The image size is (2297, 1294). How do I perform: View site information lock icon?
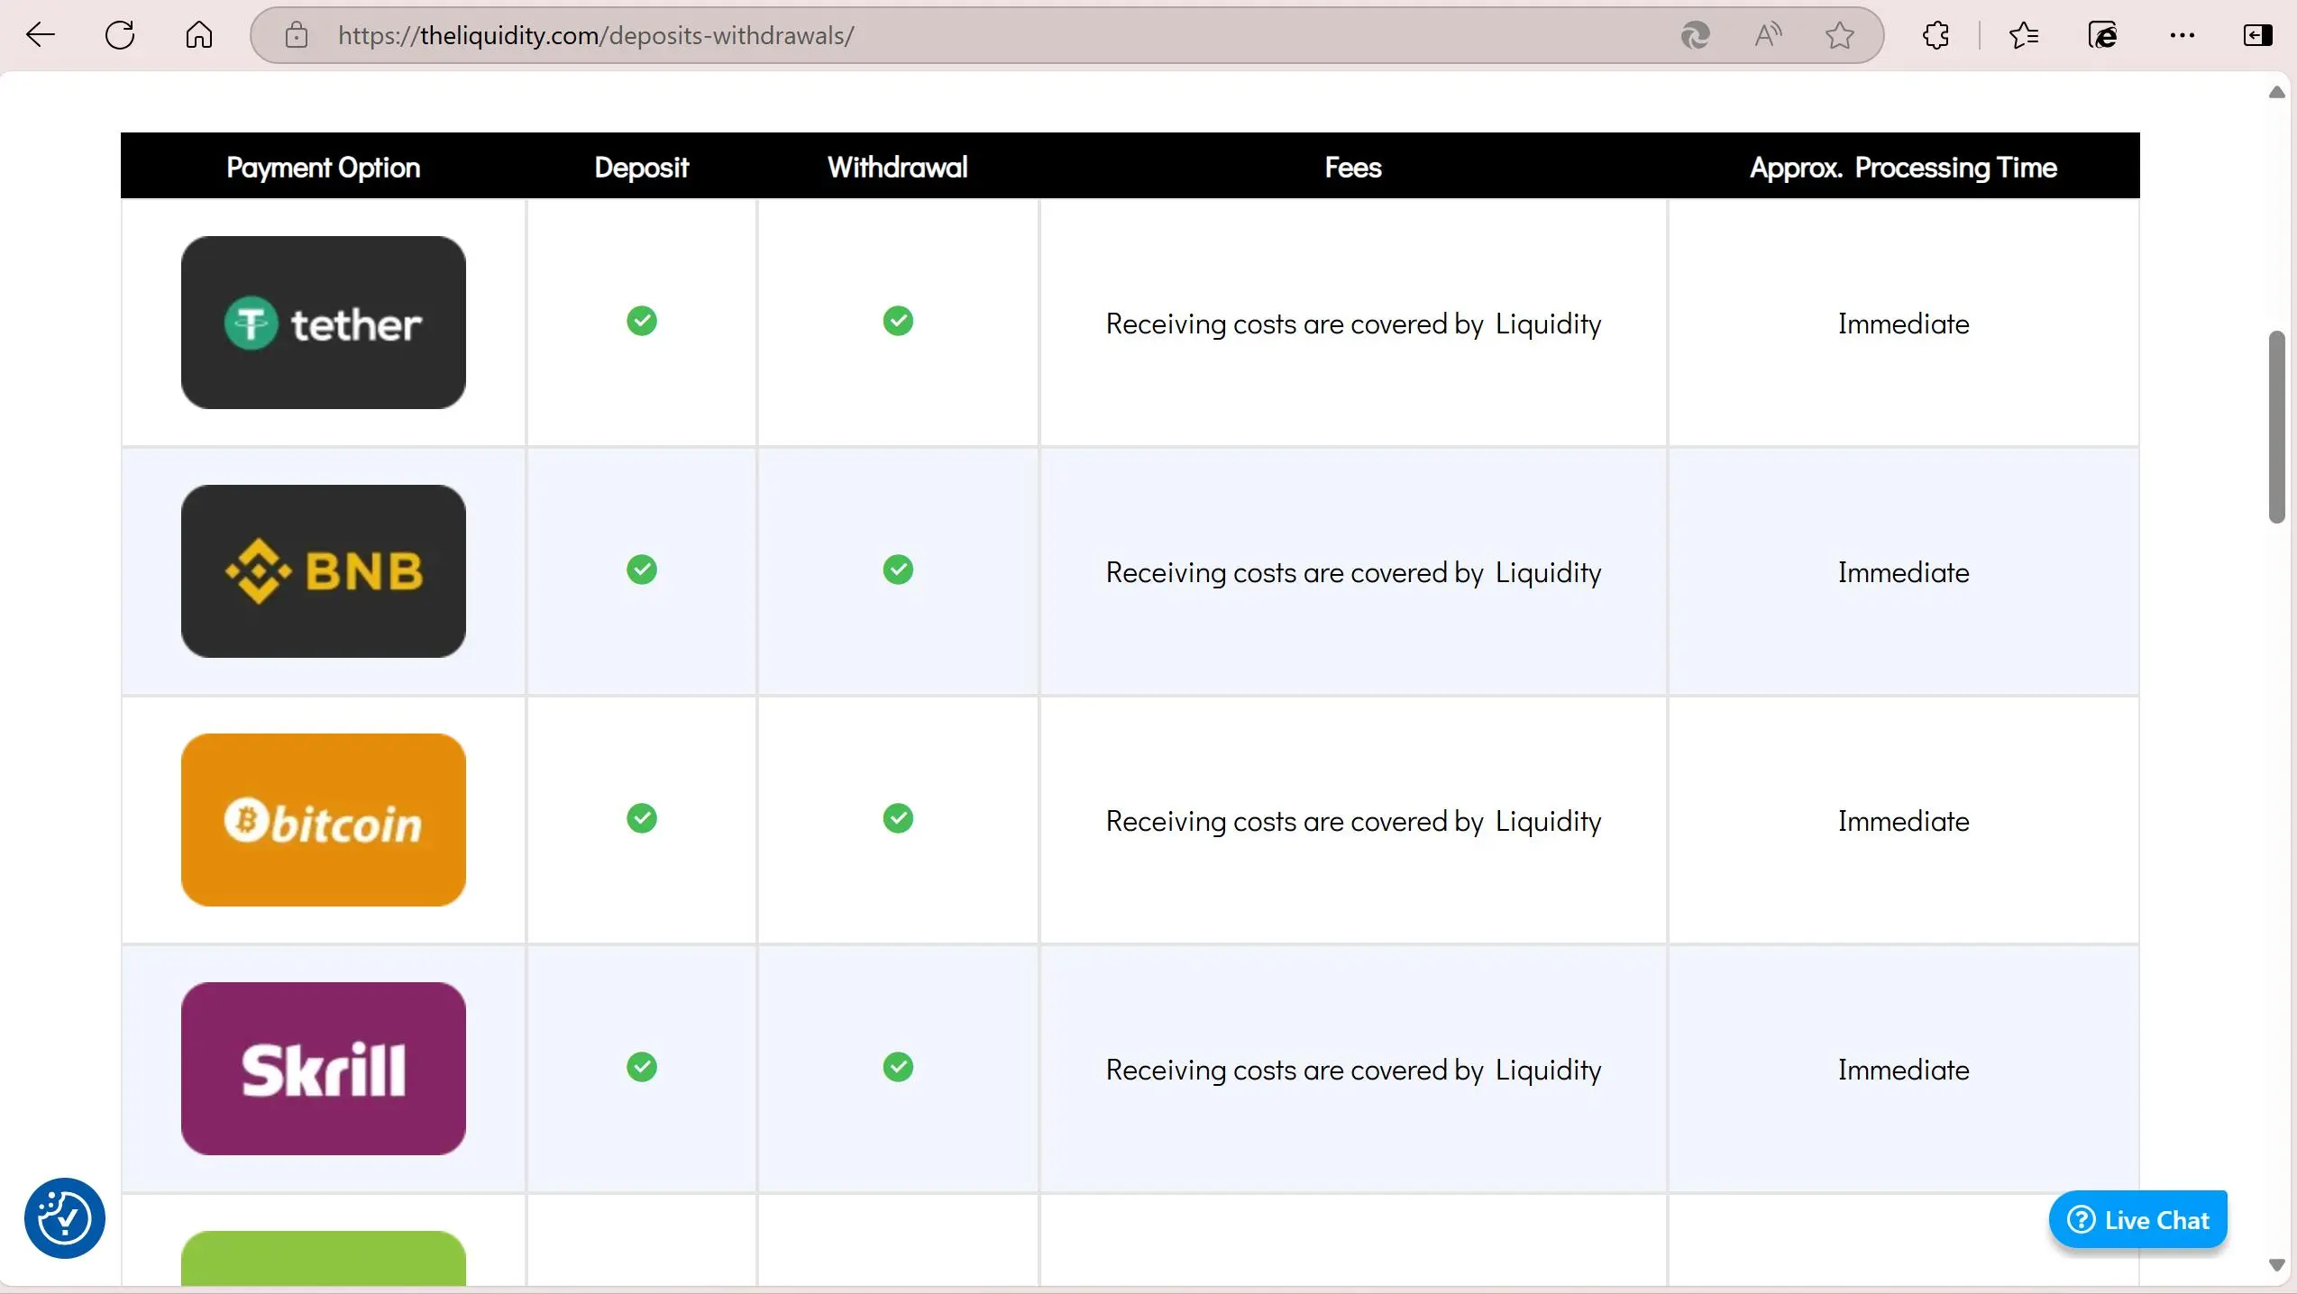pyautogui.click(x=297, y=35)
